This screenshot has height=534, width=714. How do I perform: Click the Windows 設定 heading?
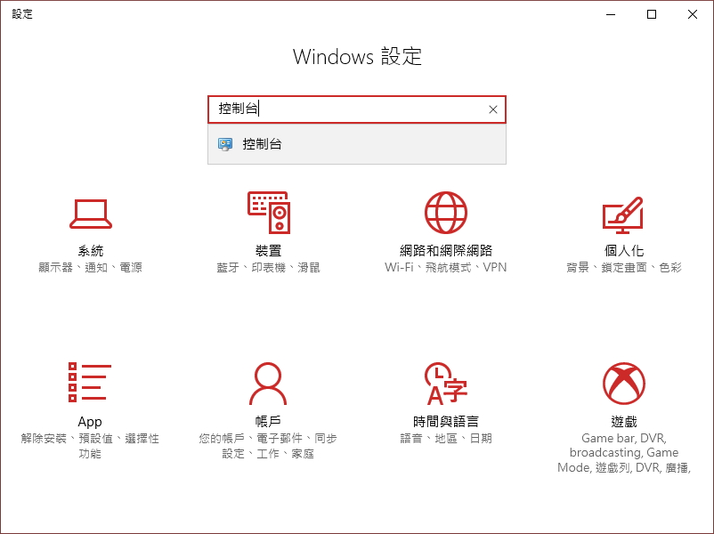357,57
